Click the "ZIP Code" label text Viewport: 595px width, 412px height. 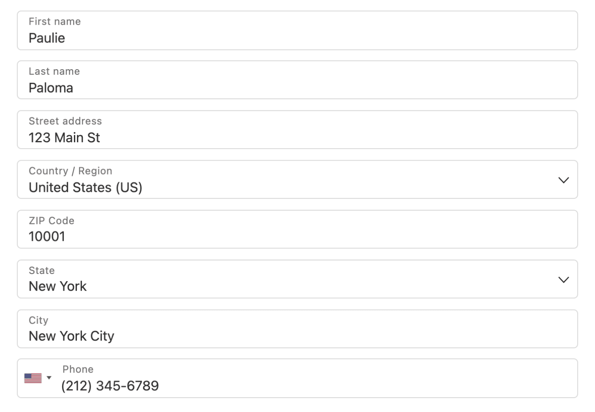pos(51,220)
